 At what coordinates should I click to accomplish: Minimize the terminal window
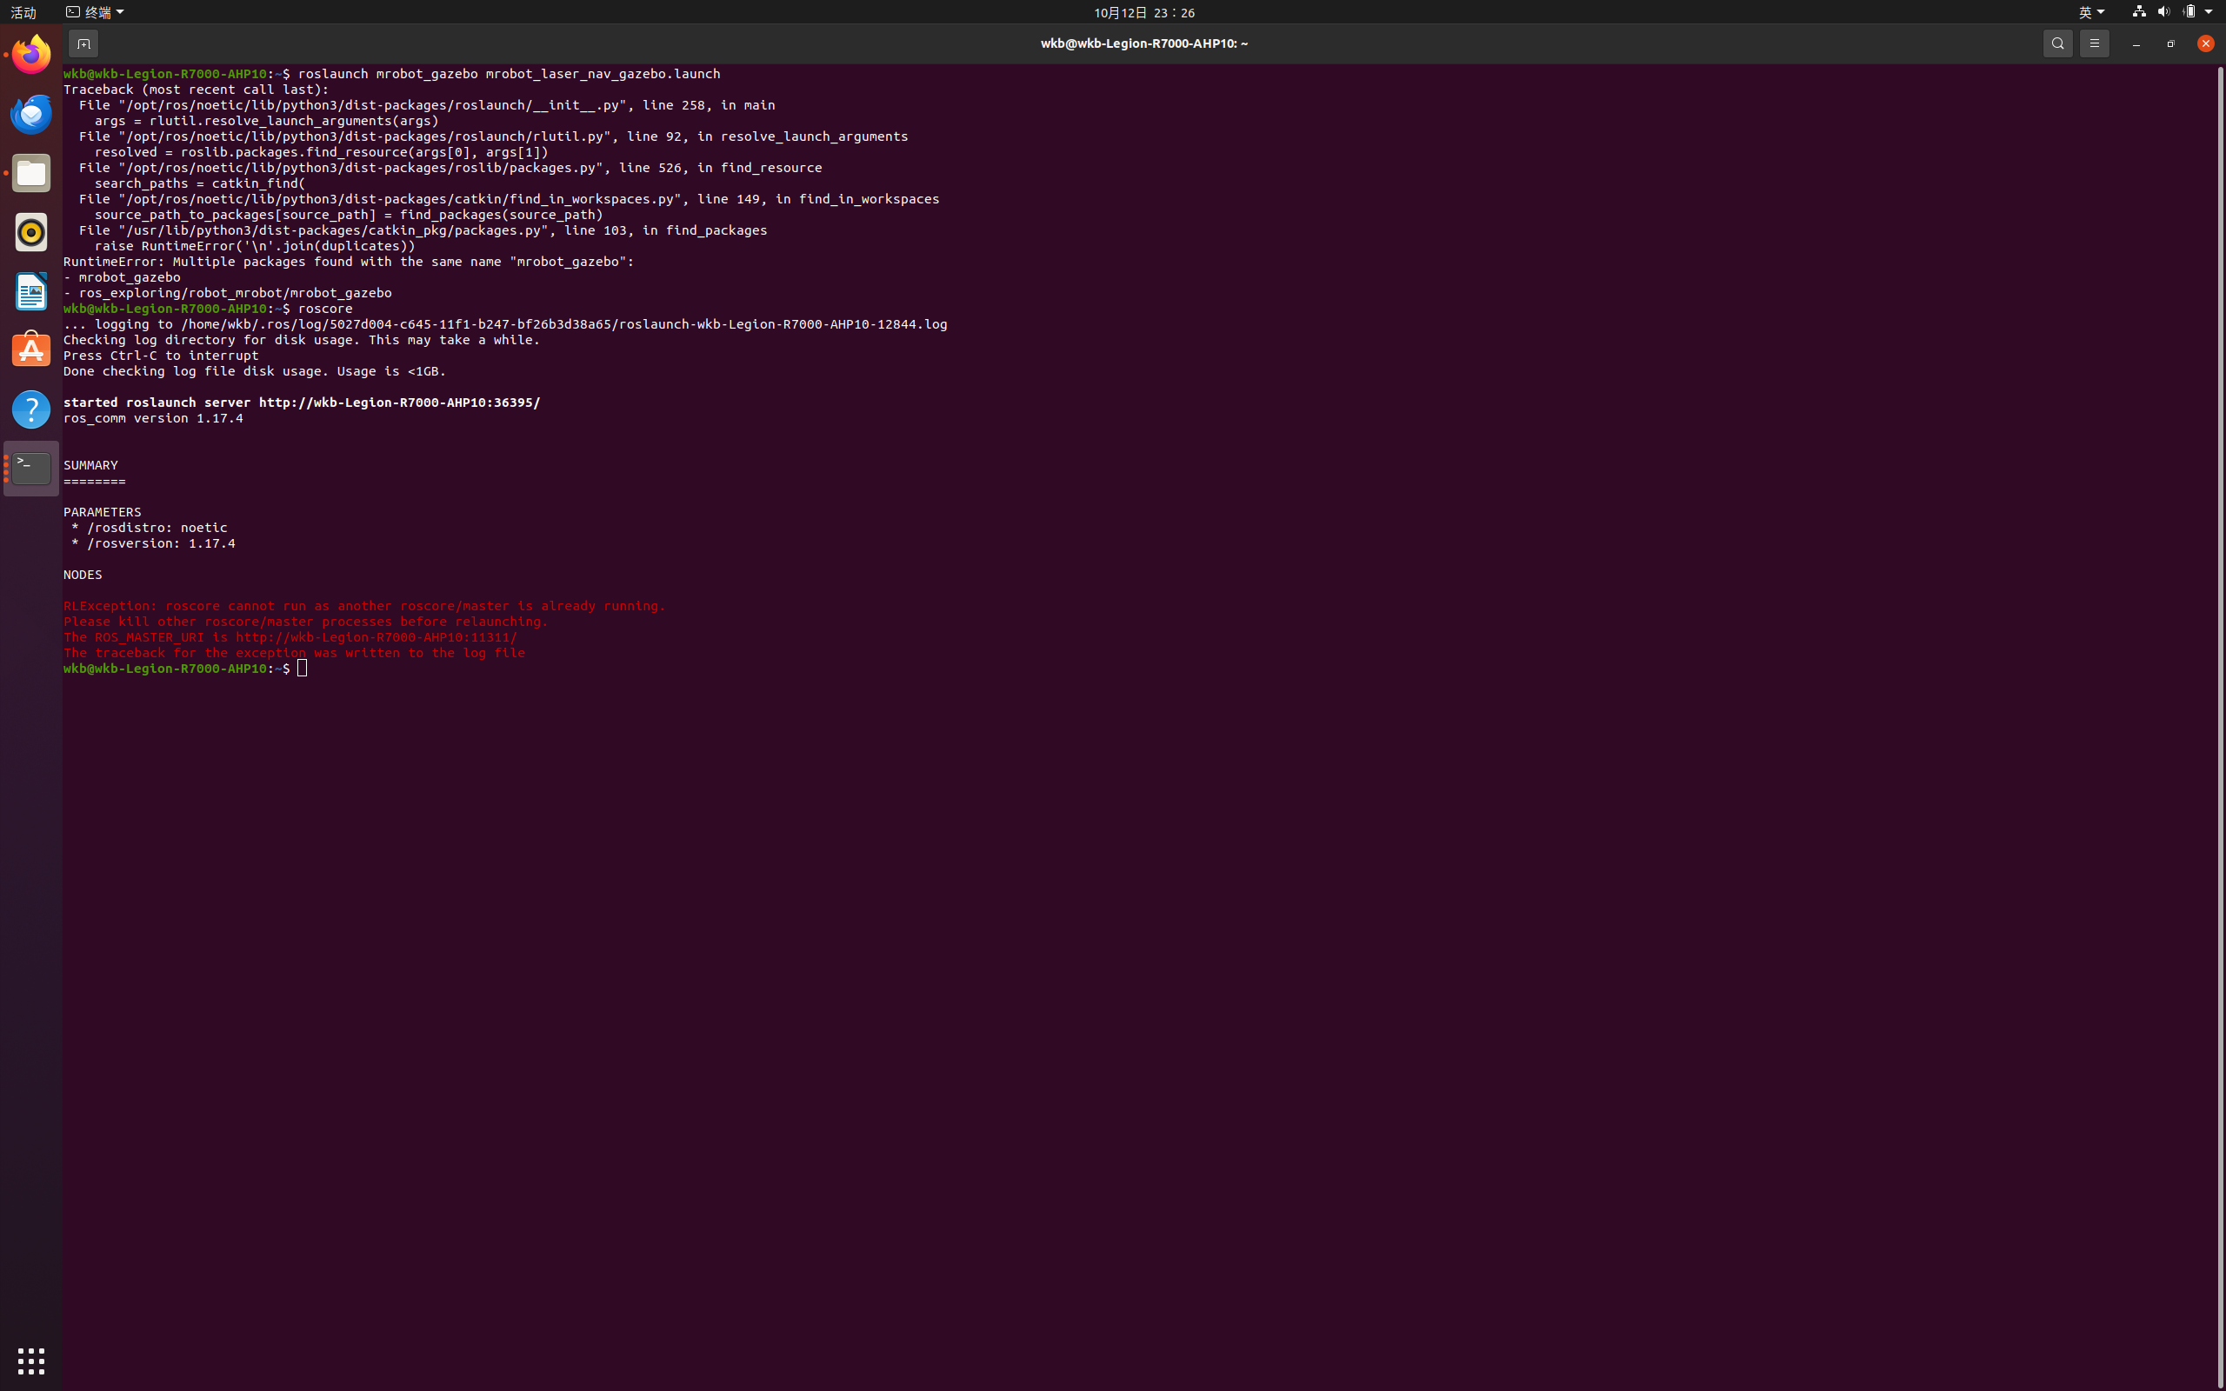pos(2136,43)
